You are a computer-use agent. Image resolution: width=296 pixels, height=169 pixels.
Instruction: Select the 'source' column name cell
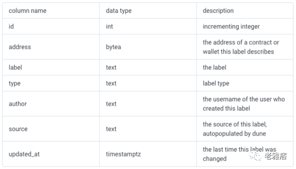pyautogui.click(x=51, y=129)
